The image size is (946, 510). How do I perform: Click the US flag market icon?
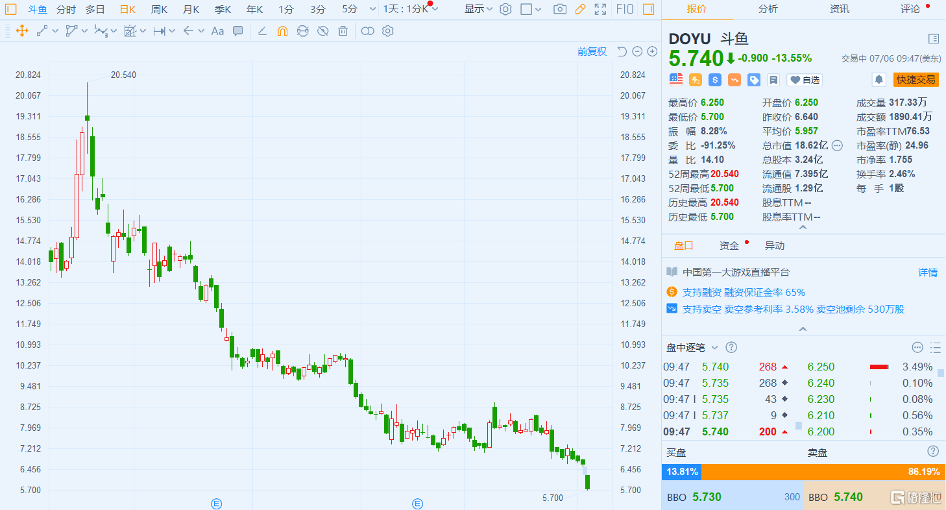click(676, 79)
